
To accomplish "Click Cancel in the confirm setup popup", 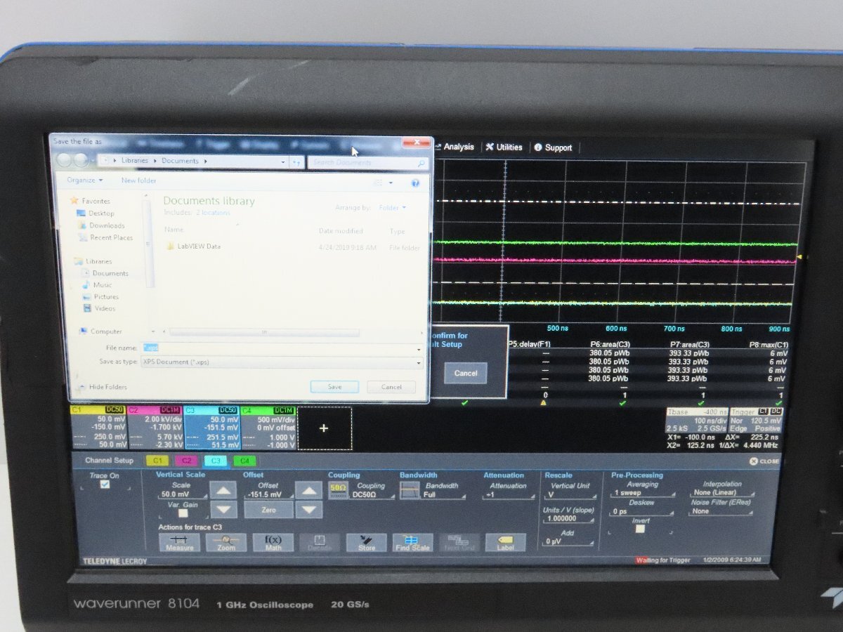I will tap(466, 373).
